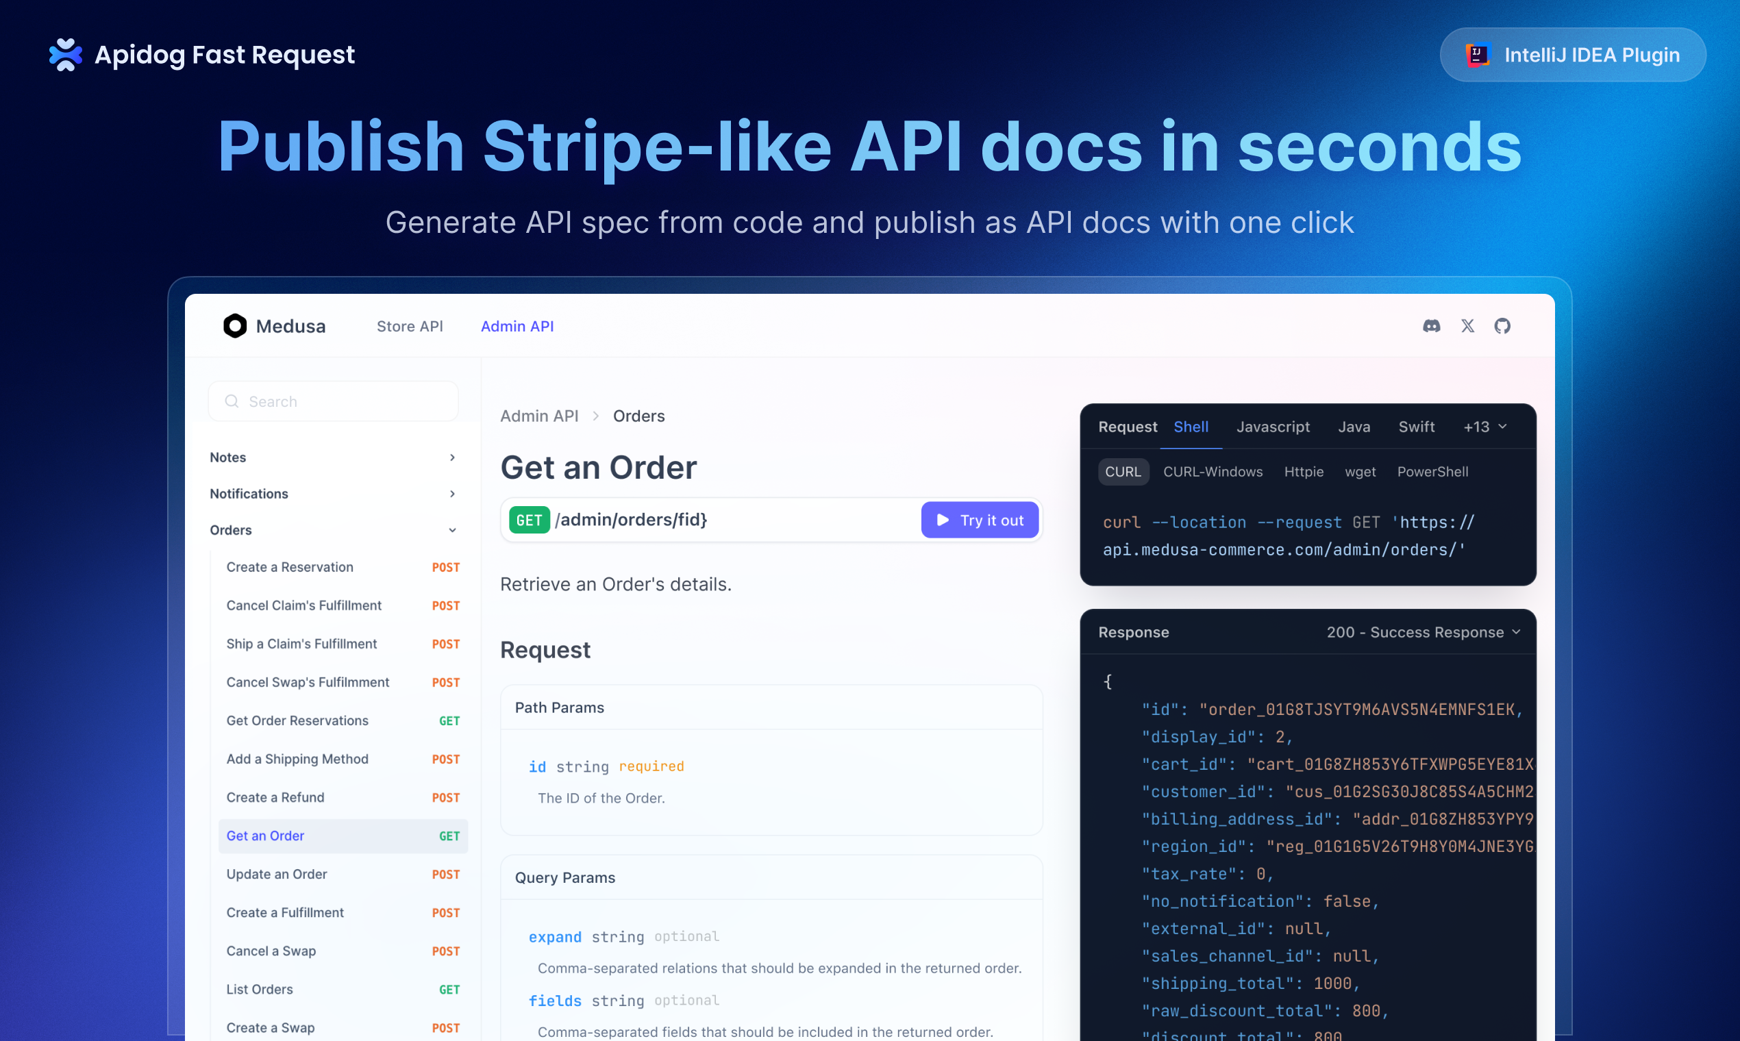
Task: Open the X (Twitter) icon link
Action: click(1467, 326)
